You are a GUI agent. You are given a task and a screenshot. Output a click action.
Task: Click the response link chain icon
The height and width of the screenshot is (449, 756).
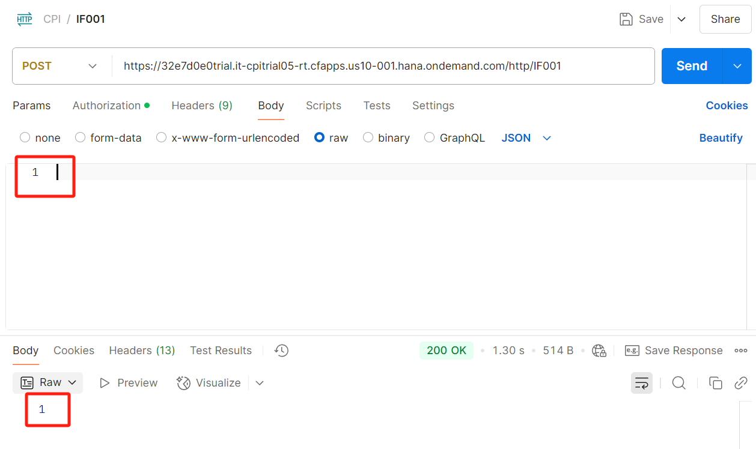(x=741, y=383)
